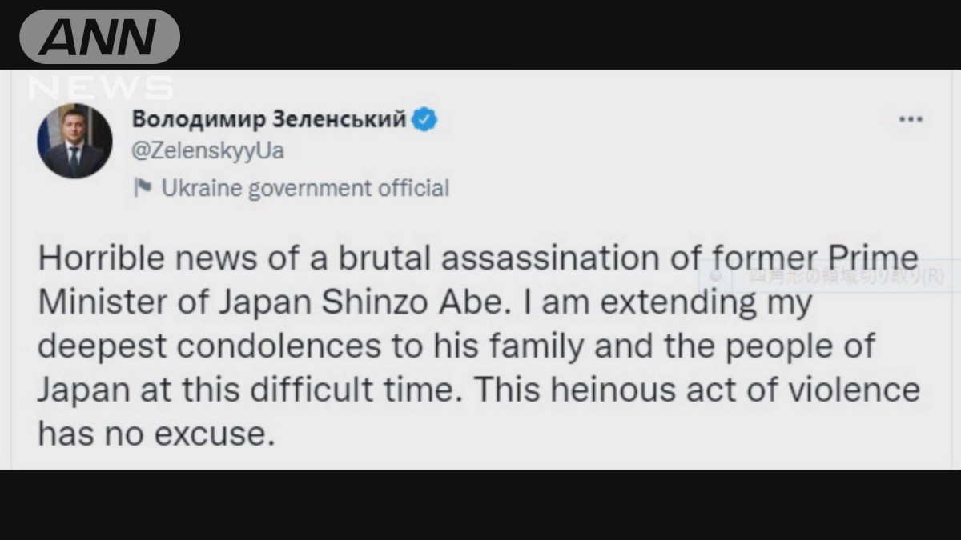Click the gray flag icon
The image size is (961, 540).
point(143,189)
